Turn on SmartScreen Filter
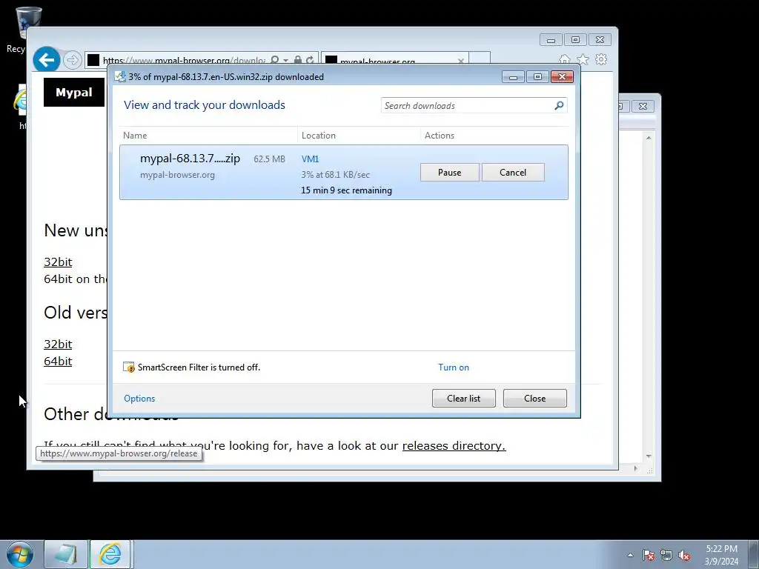This screenshot has width=759, height=569. pos(454,367)
